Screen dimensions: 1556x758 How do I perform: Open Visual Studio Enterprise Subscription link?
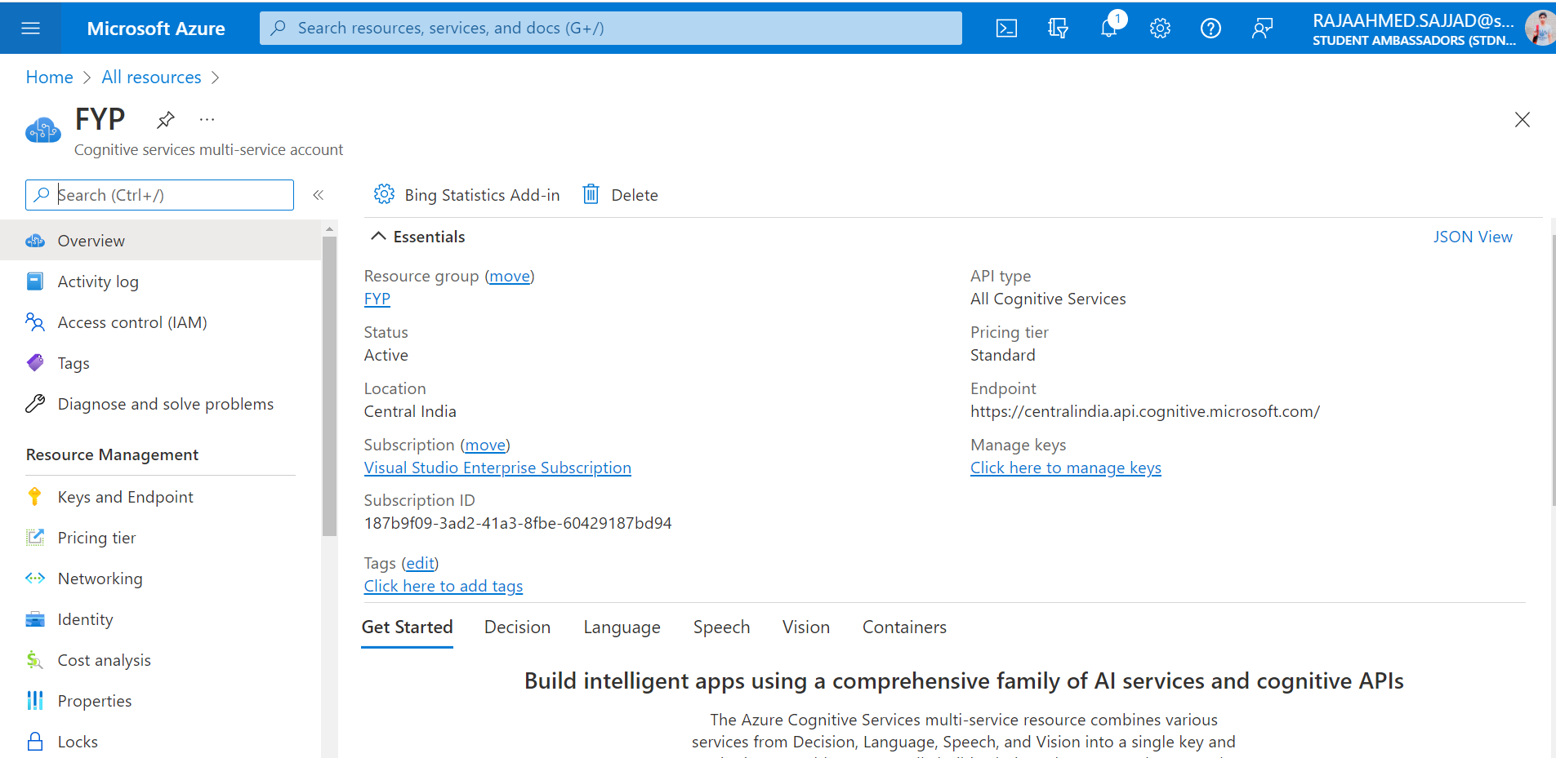point(497,468)
